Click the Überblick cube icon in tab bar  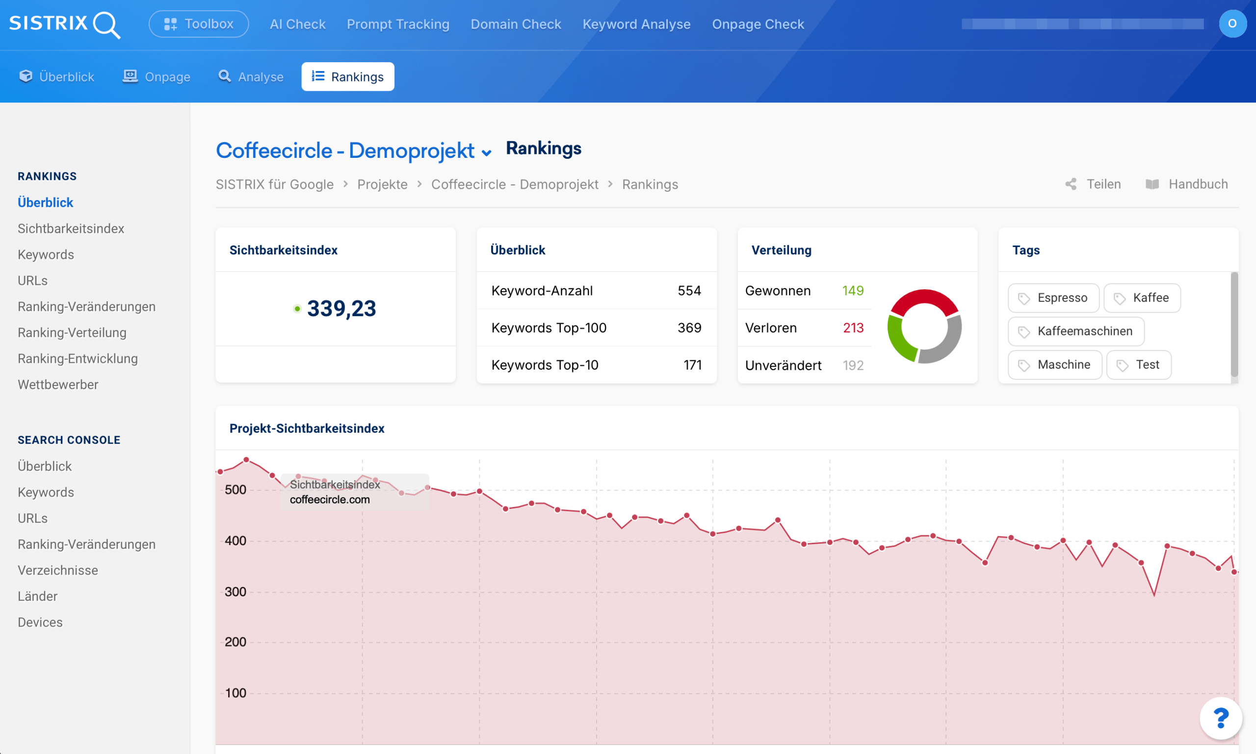[26, 76]
